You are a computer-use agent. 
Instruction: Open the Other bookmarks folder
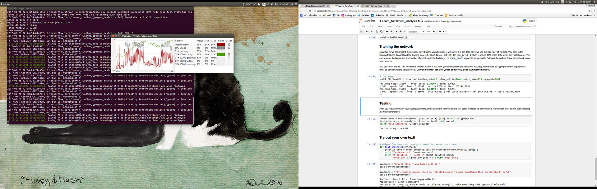pyautogui.click(x=584, y=15)
